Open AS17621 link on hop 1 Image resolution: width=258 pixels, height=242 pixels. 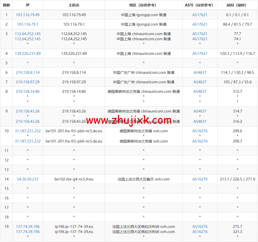[200, 15]
